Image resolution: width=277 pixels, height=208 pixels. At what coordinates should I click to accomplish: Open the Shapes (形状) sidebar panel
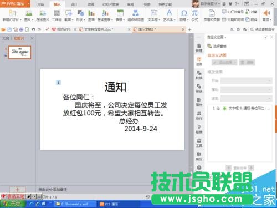[x=199, y=88]
